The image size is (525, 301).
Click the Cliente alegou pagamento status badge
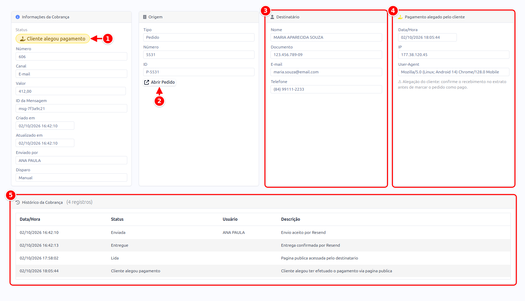53,39
